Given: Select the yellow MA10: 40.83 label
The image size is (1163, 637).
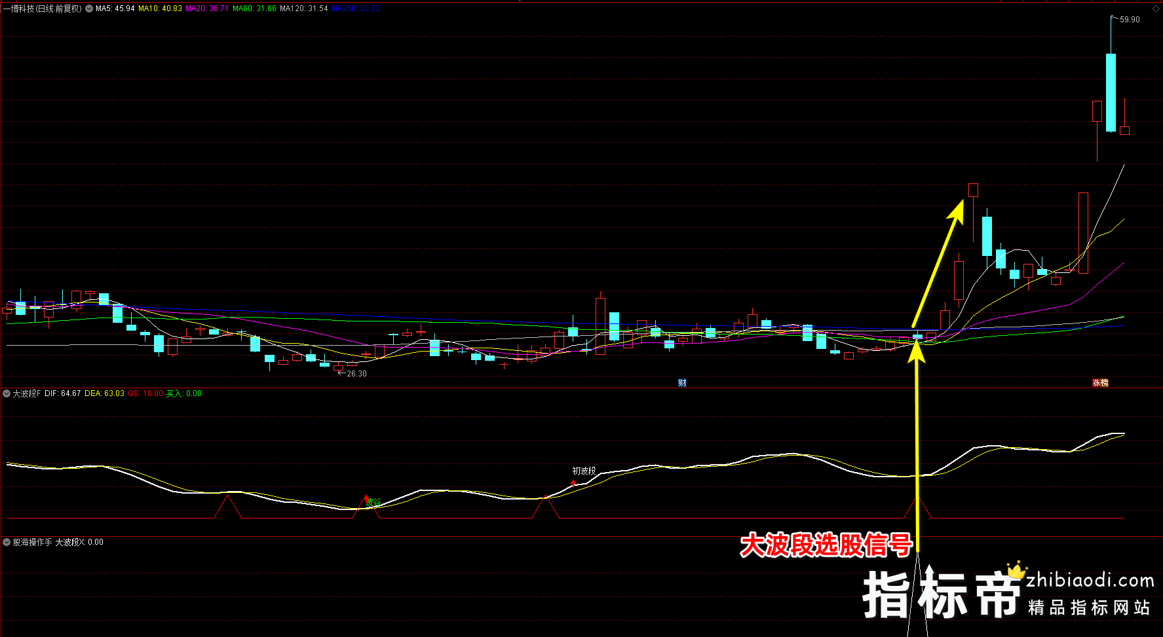Looking at the screenshot, I should pyautogui.click(x=160, y=9).
